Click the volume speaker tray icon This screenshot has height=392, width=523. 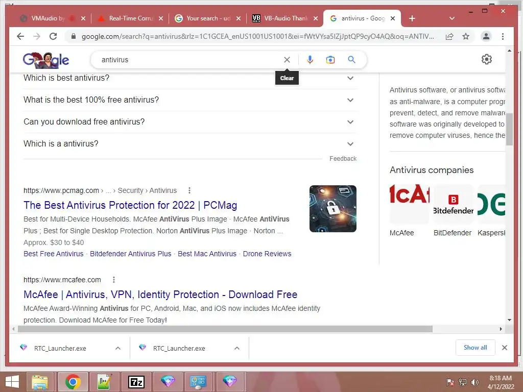coord(475,382)
